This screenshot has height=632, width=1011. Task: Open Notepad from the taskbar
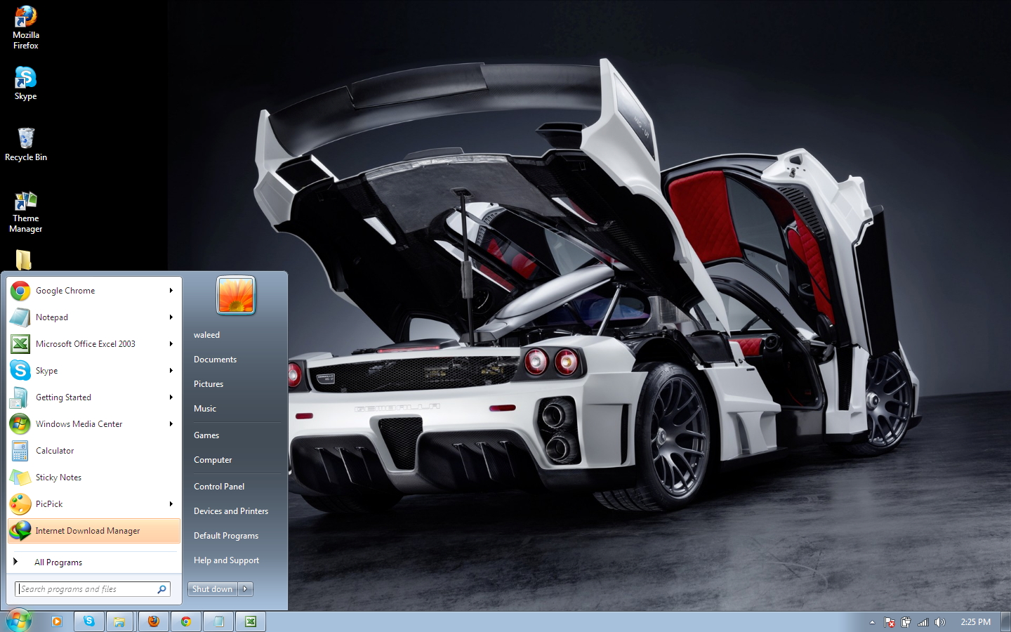[x=218, y=621]
